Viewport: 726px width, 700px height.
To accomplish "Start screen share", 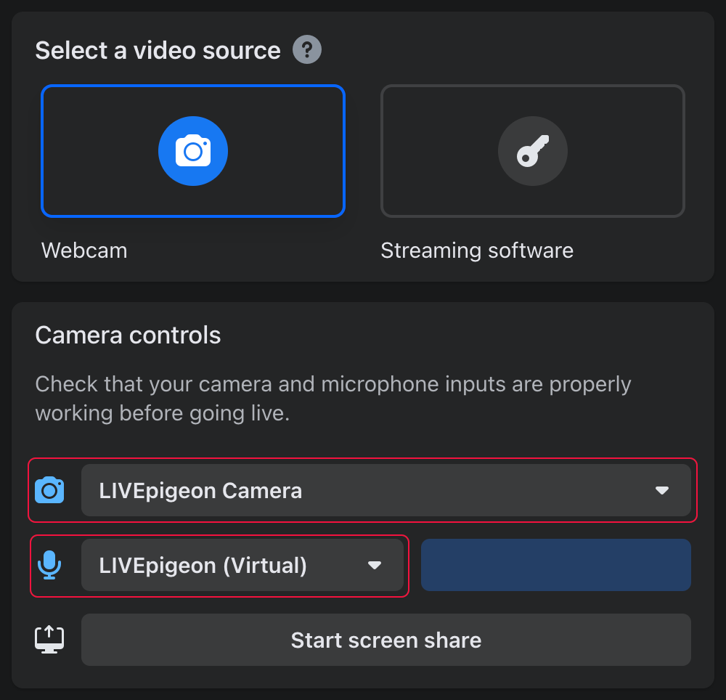I will pos(386,640).
